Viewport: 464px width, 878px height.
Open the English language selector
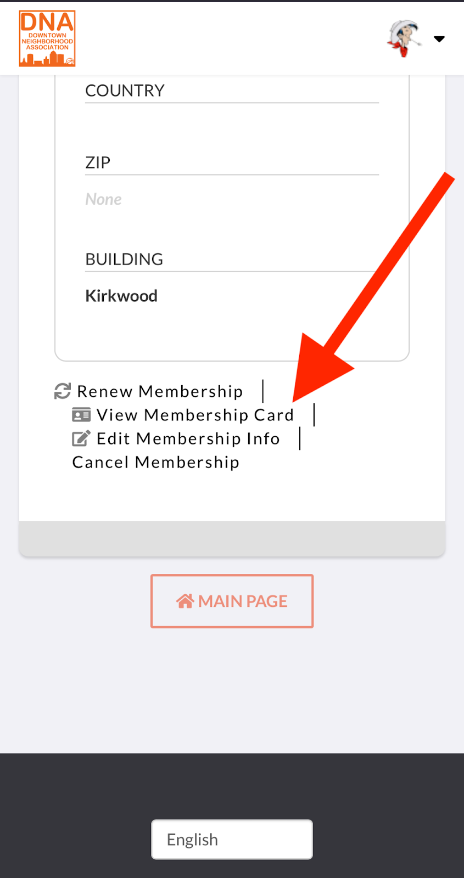click(x=232, y=840)
